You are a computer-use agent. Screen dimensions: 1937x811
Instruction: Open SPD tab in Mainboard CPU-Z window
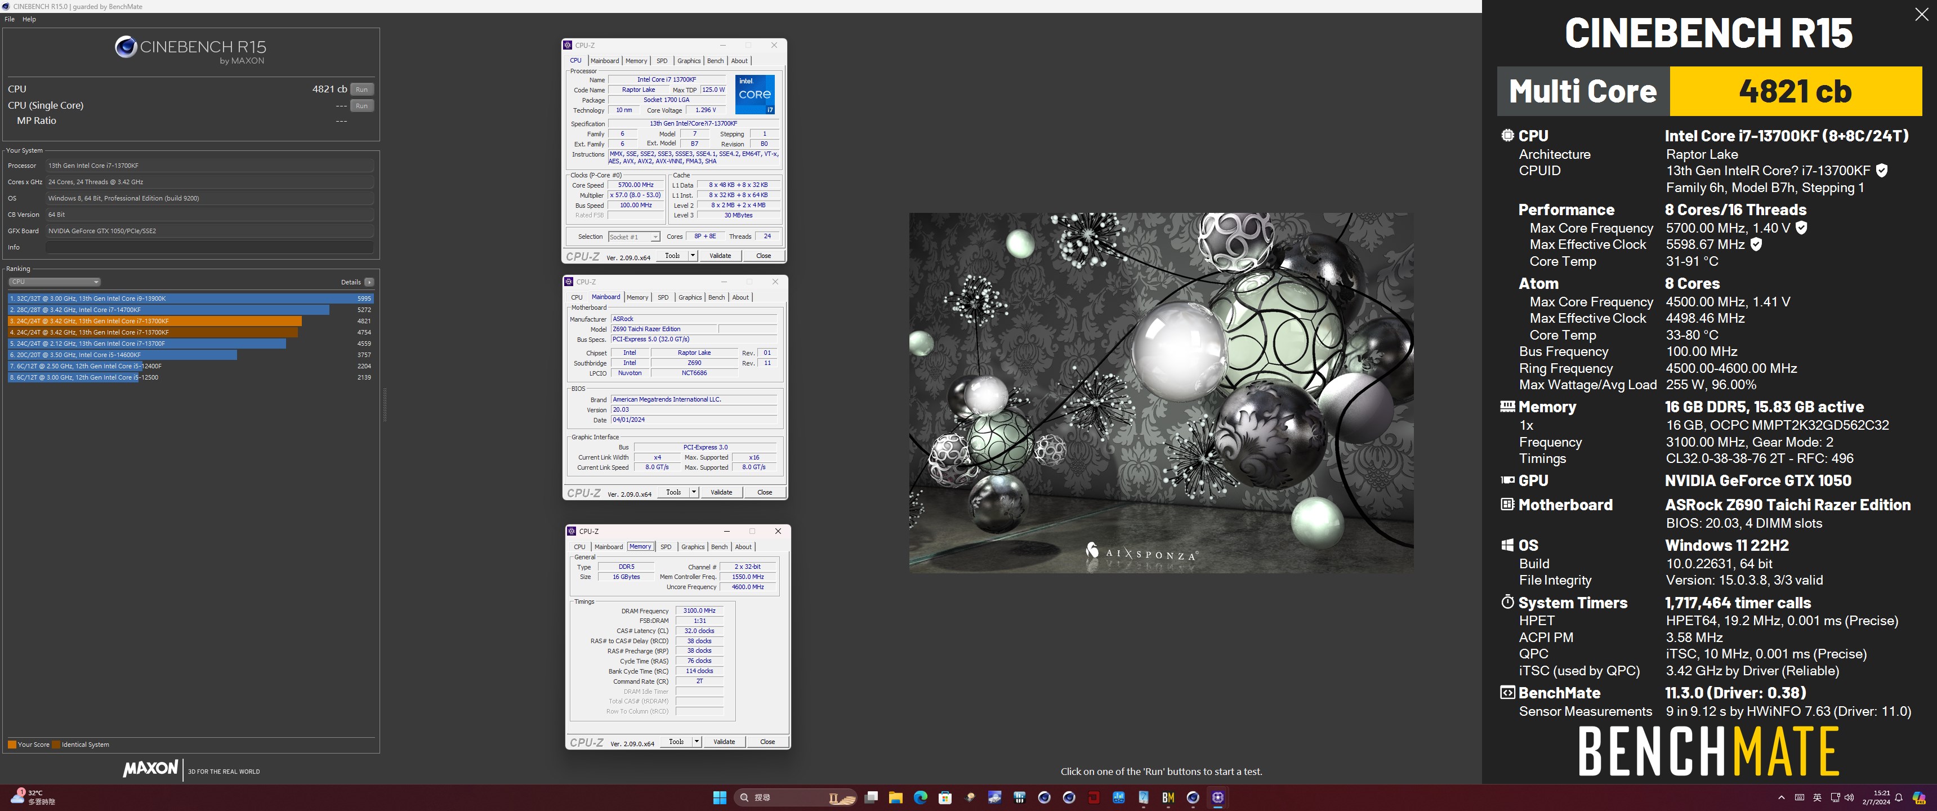[x=663, y=298]
